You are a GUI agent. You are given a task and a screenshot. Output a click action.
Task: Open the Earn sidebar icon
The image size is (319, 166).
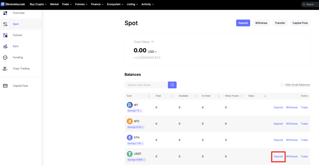[x=5, y=46]
